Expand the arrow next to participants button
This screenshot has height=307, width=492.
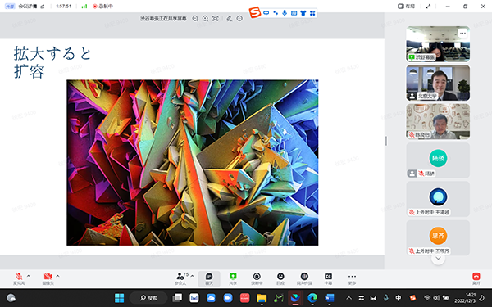[192, 276]
